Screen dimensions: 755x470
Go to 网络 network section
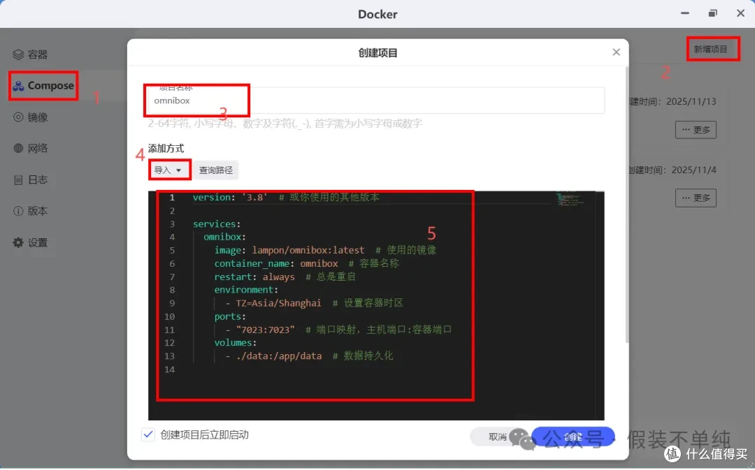30,149
